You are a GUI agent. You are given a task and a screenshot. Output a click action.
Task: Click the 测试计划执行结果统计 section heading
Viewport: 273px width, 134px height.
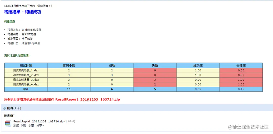[x=18, y=55]
